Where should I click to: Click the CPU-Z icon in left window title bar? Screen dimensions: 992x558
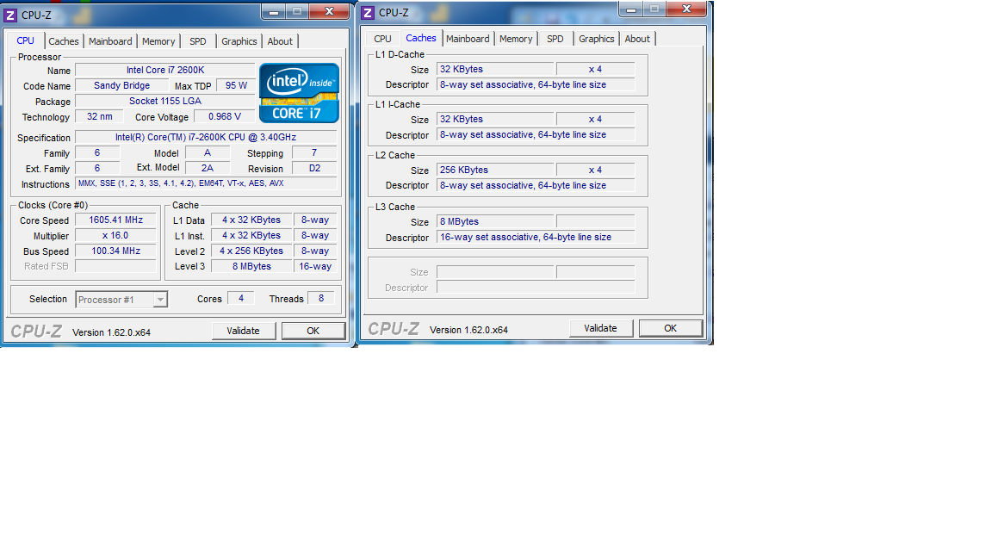pyautogui.click(x=10, y=15)
